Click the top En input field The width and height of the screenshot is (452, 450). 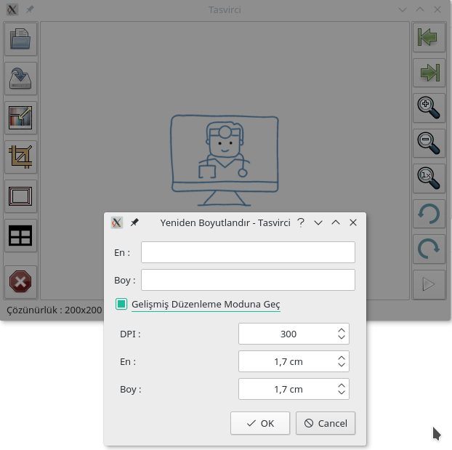coord(248,252)
